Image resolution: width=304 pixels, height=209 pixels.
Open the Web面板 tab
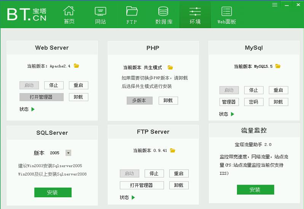click(x=227, y=15)
